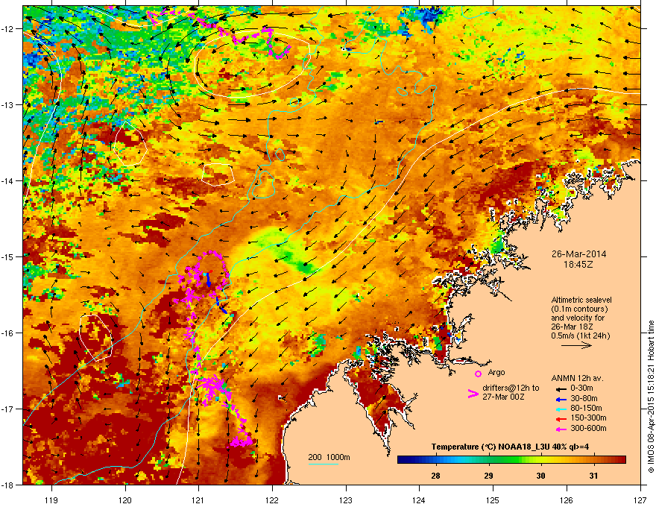Screen dimensions: 656x507
Task: Click the cyan line under 200 1000m
Action: click(324, 464)
